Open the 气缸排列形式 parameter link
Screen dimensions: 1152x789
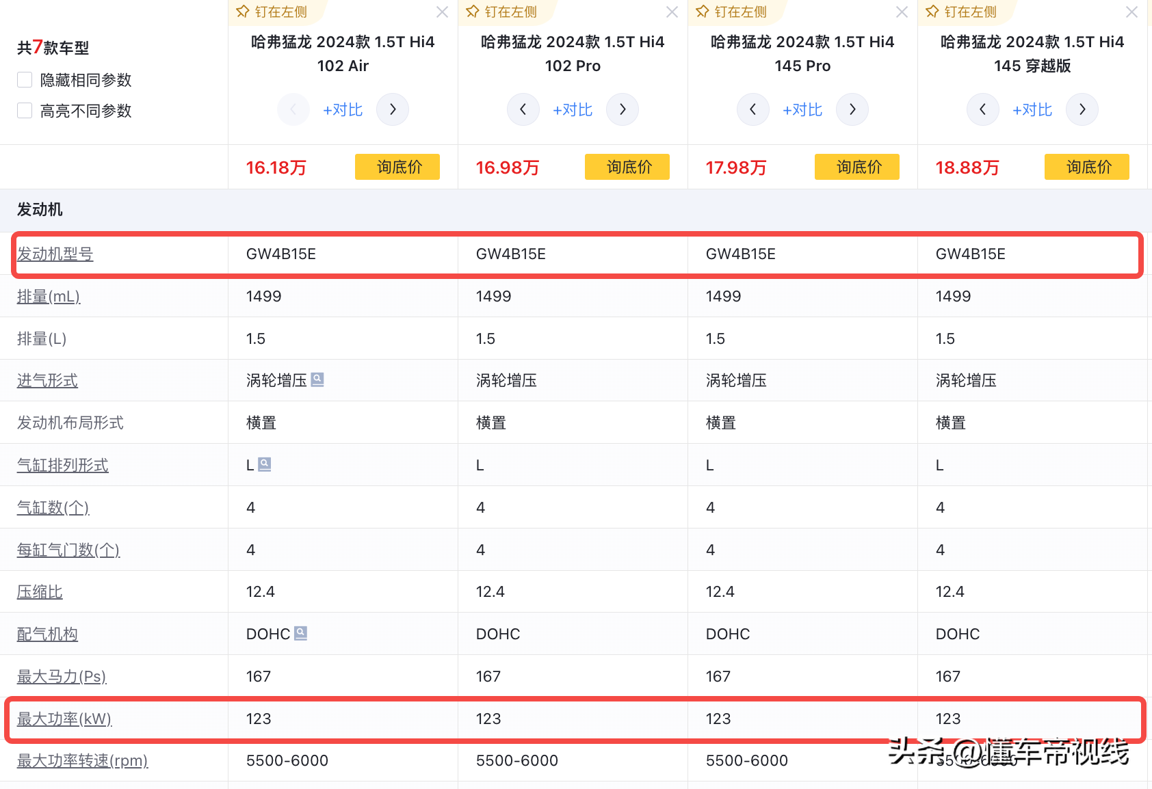(x=63, y=466)
